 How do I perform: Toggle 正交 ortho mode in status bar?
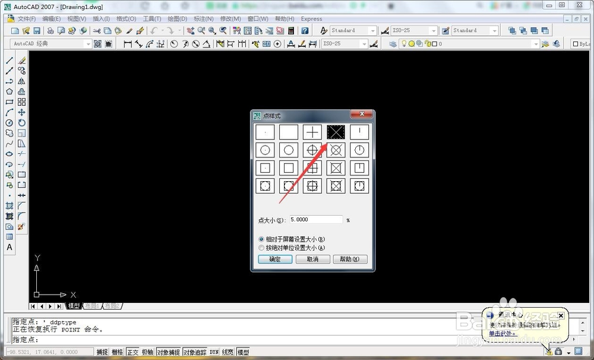(x=132, y=352)
